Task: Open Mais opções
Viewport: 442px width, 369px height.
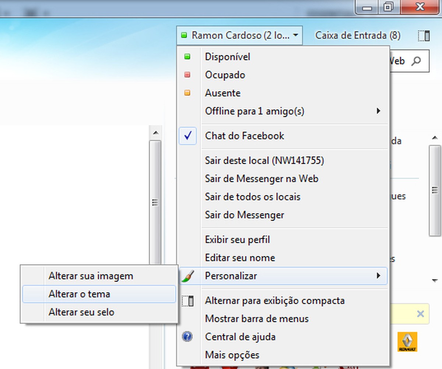Action: tap(283, 355)
